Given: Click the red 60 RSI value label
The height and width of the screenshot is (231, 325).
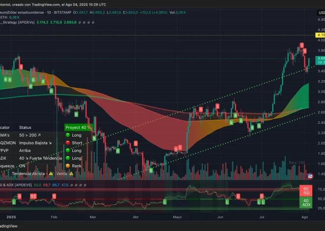Looking at the screenshot, I should coord(306,191).
